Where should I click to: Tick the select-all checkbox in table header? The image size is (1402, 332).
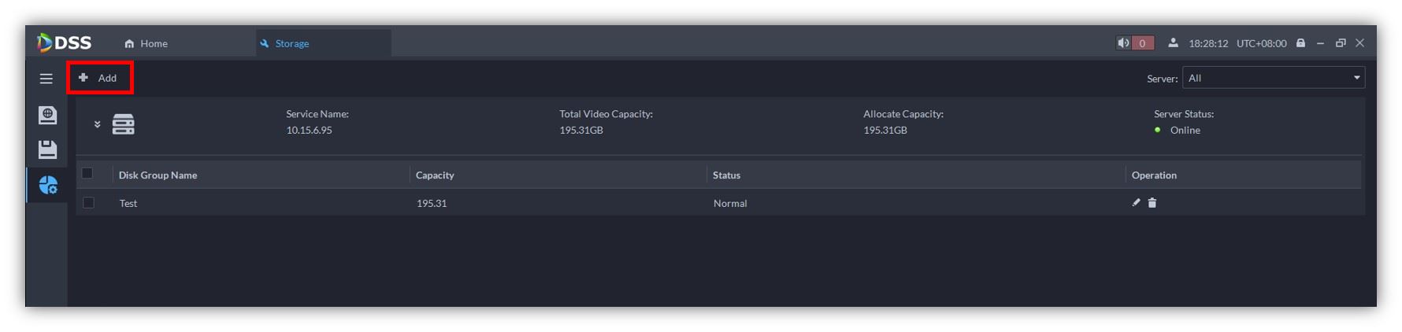[87, 174]
